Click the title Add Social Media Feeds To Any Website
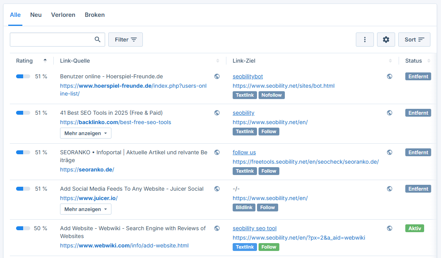Viewport: 441px width, 258px height. (132, 189)
